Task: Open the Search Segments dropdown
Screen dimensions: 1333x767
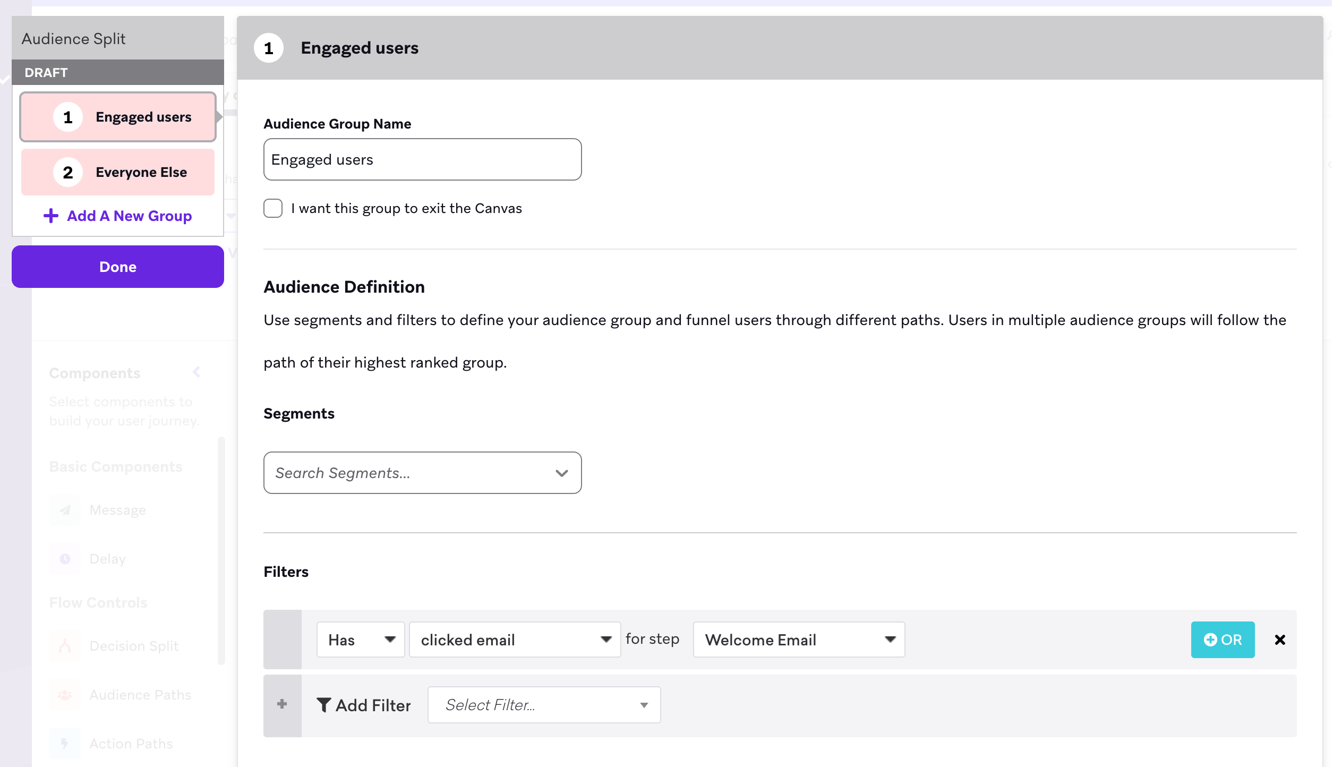Action: coord(423,473)
